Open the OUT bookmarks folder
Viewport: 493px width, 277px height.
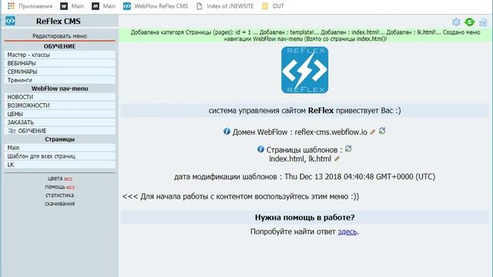tap(273, 6)
